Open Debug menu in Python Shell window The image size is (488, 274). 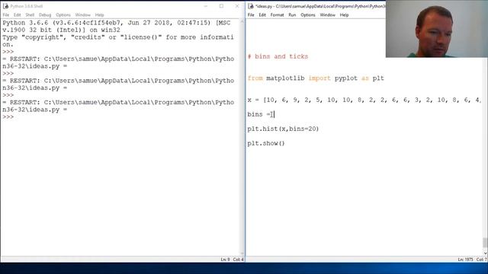45,15
